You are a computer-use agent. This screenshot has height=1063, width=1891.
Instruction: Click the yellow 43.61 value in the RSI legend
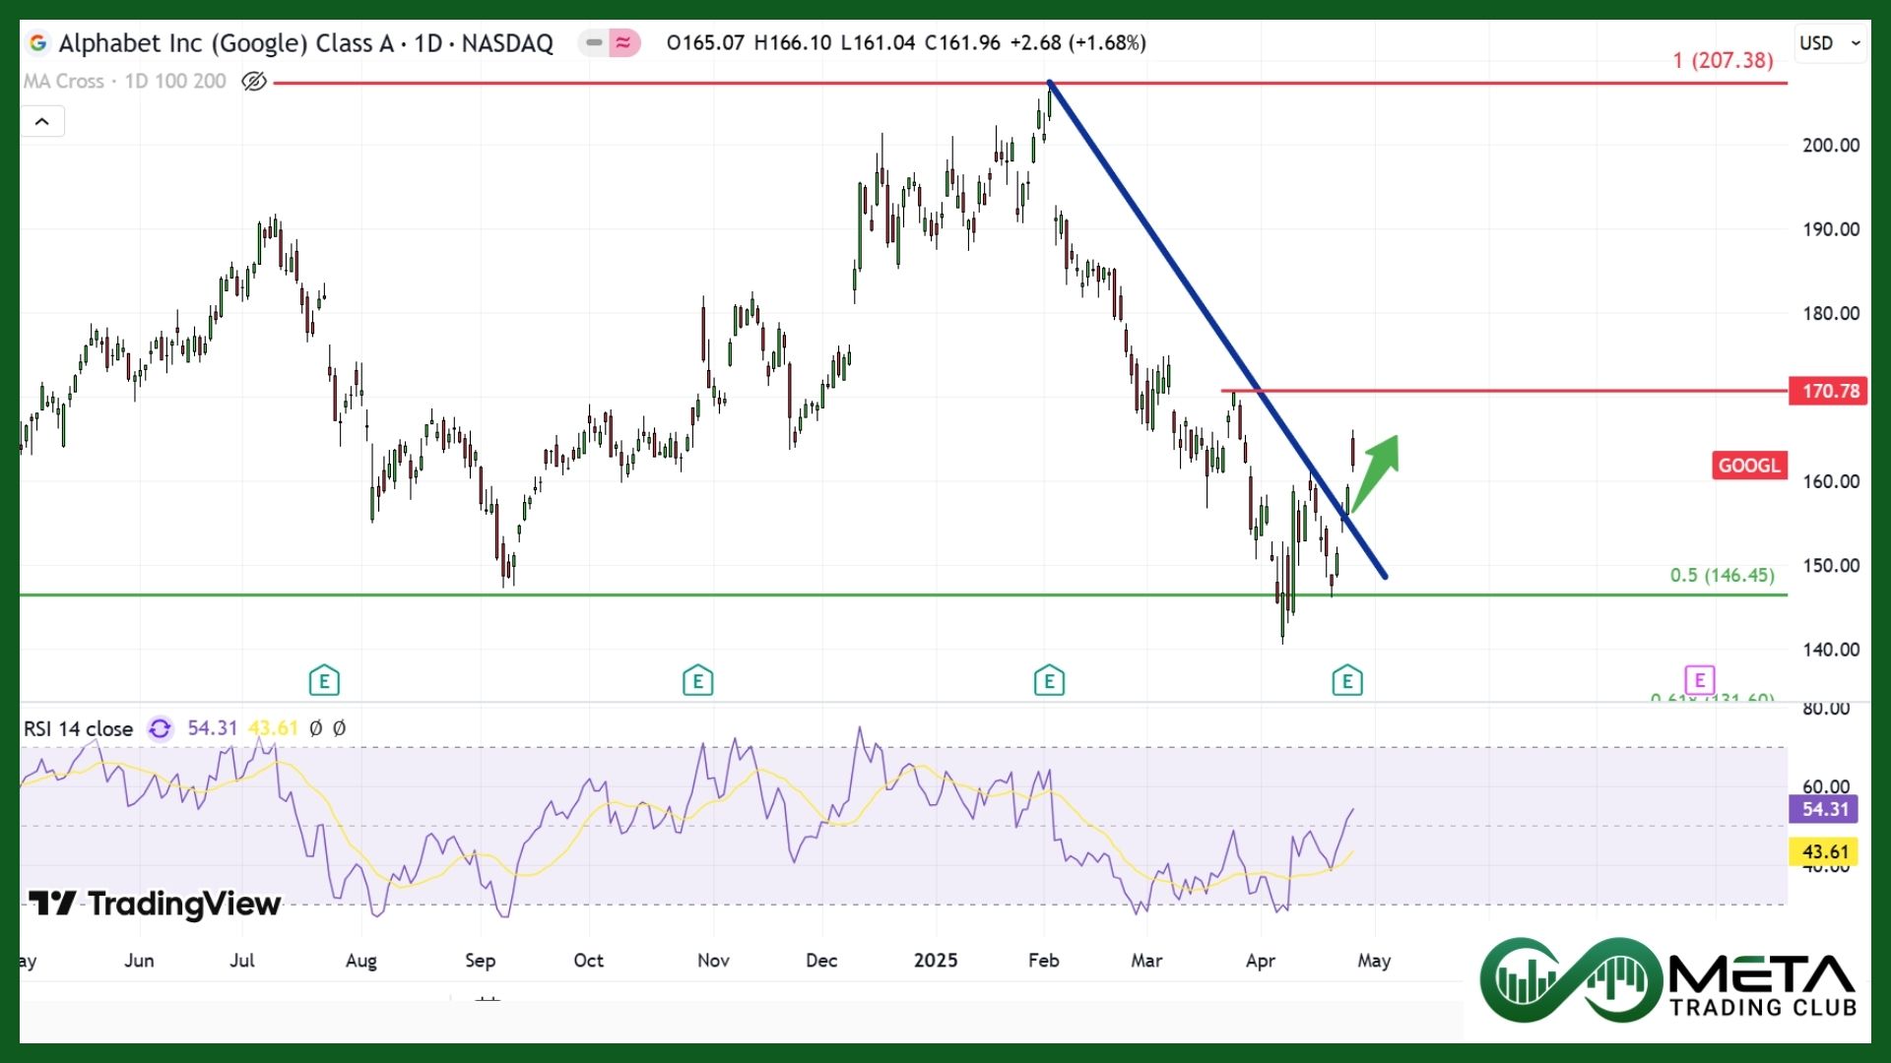point(273,729)
